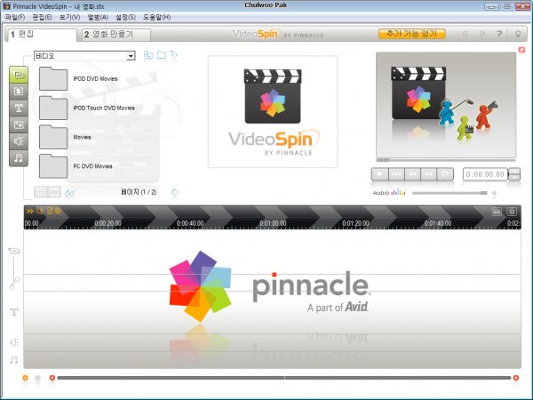Open the Music album tab icon
The width and height of the screenshot is (533, 400).
pyautogui.click(x=19, y=158)
